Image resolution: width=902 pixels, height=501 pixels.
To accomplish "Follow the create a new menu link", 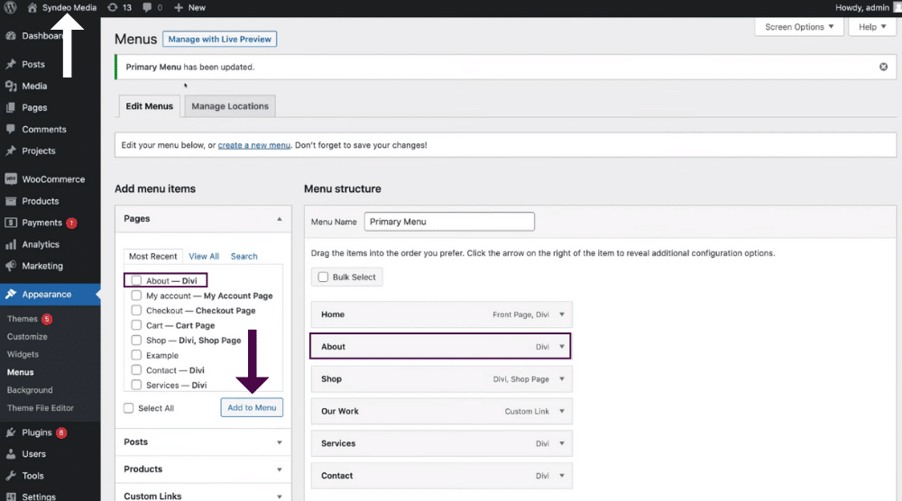I will (x=254, y=145).
